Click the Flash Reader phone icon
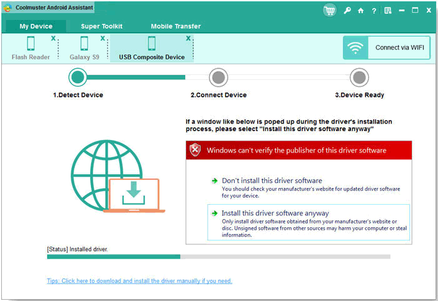438x301 pixels. tap(31, 44)
